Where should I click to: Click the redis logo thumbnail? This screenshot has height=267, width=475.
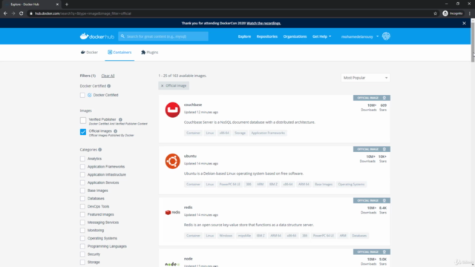(172, 212)
